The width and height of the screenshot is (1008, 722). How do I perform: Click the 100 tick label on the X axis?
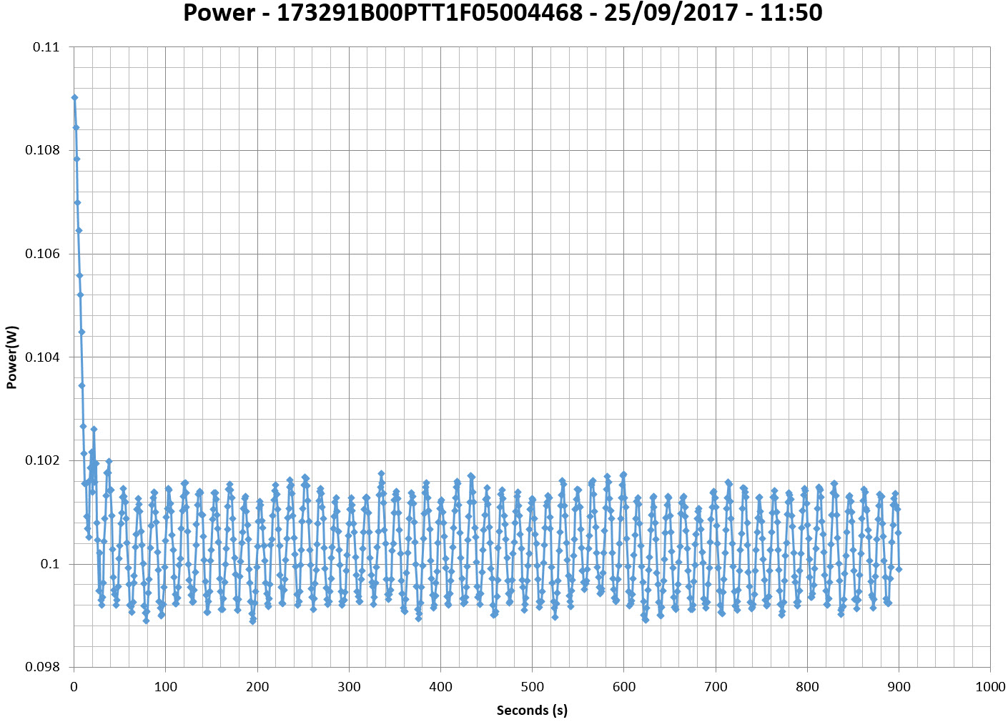point(166,687)
